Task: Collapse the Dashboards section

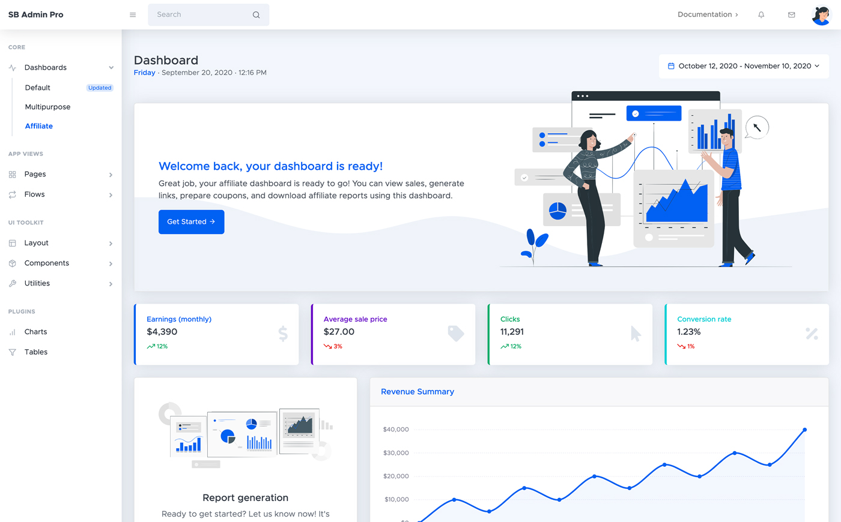Action: [x=111, y=67]
